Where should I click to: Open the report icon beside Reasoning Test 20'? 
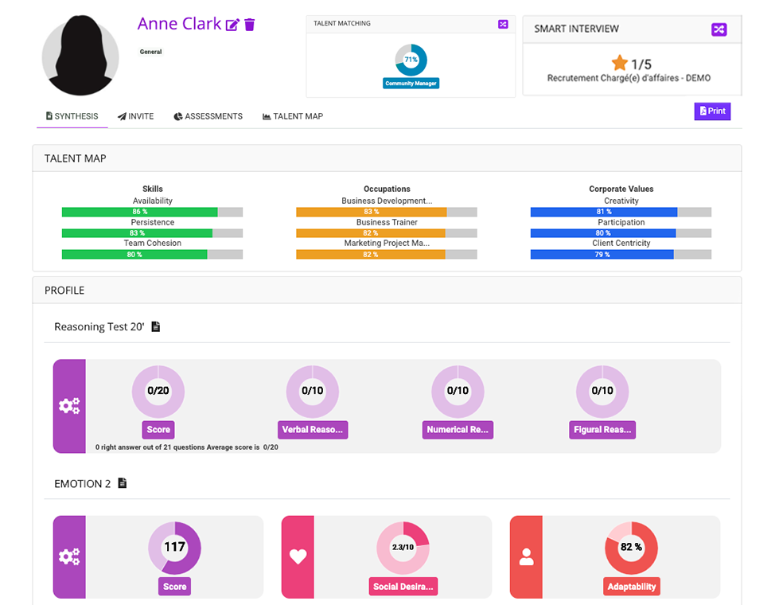click(156, 326)
